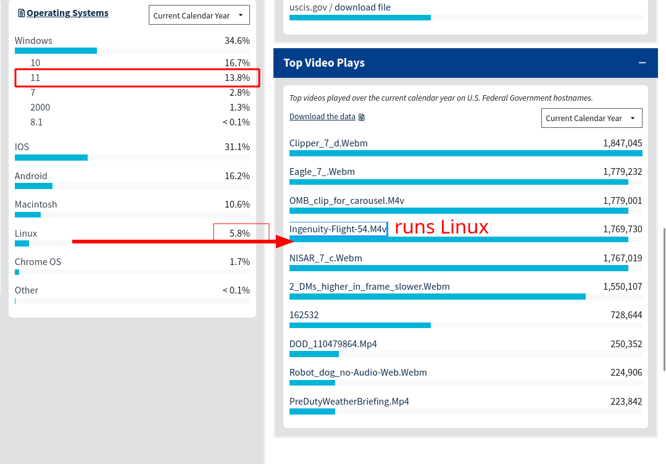Click the blue bar under IOS
The image size is (666, 464).
(51, 158)
